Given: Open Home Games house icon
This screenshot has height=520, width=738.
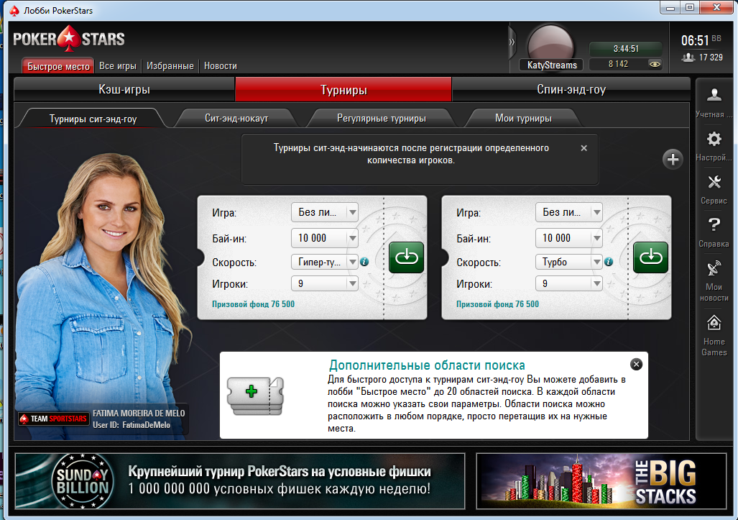Looking at the screenshot, I should (714, 323).
